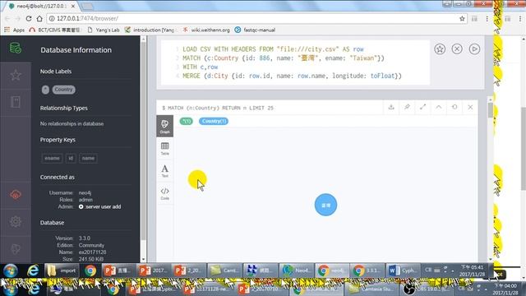
Task: Switch to Text view
Action: (x=164, y=171)
